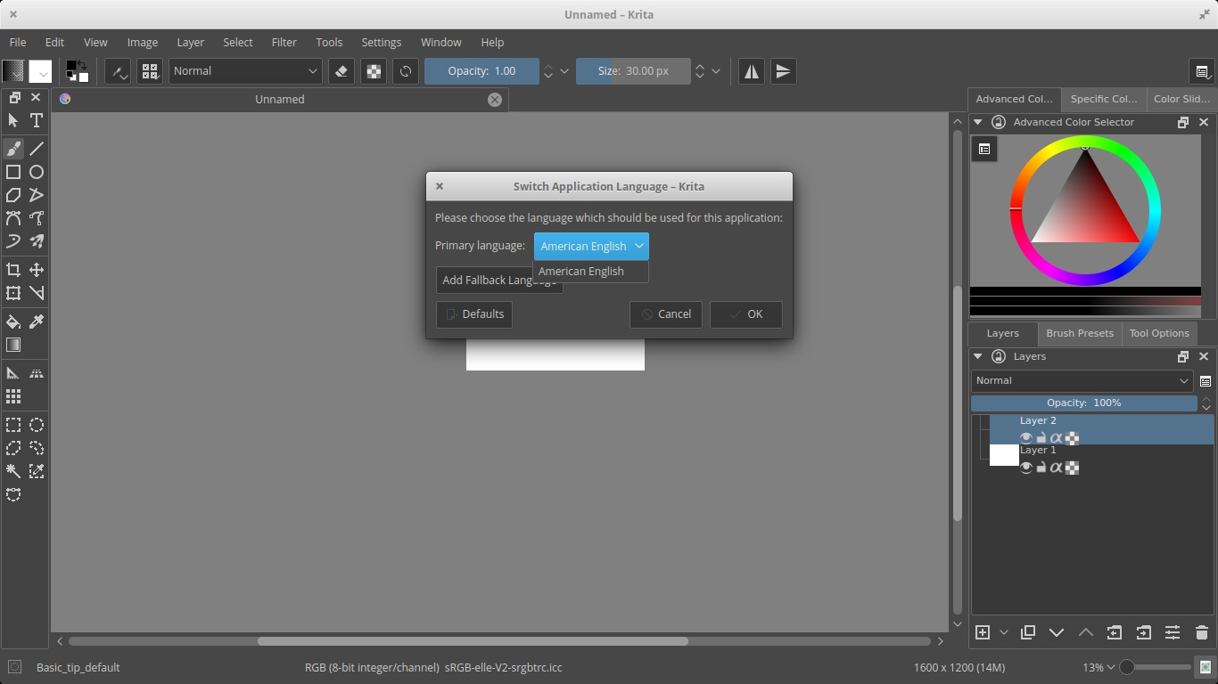Close the Unnamed document tab
The image size is (1218, 684).
pyautogui.click(x=495, y=100)
